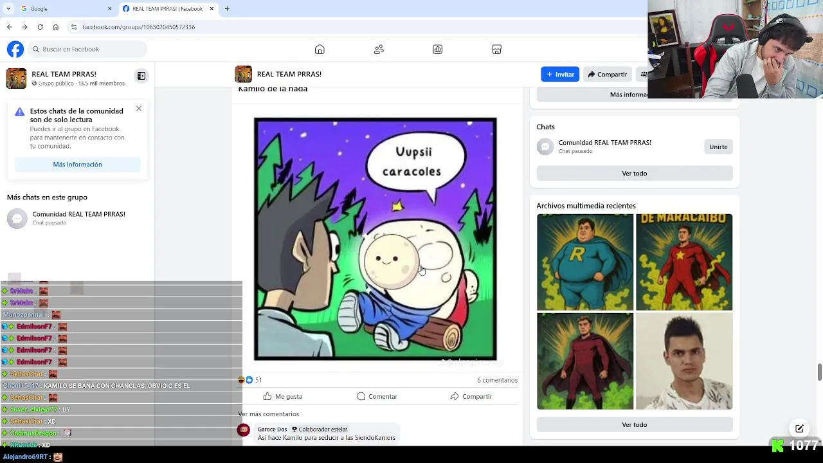Reload the page with refresh icon
The width and height of the screenshot is (823, 463).
click(x=40, y=27)
